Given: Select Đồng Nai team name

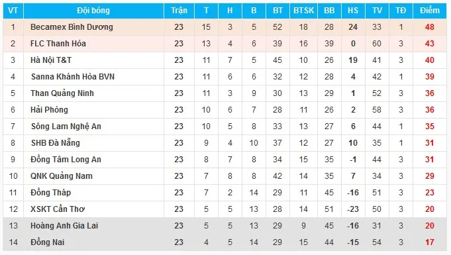Looking at the screenshot, I should (48, 242).
